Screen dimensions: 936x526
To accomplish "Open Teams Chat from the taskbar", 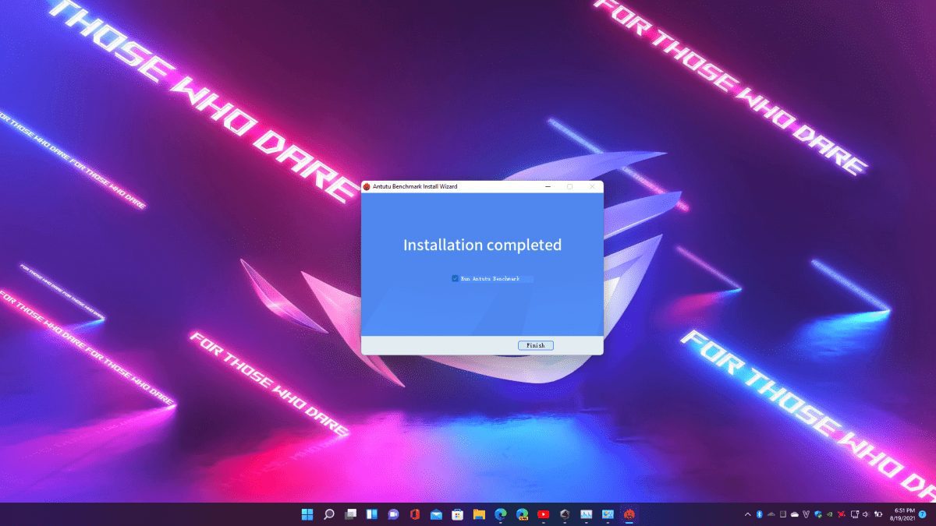I will (x=393, y=514).
